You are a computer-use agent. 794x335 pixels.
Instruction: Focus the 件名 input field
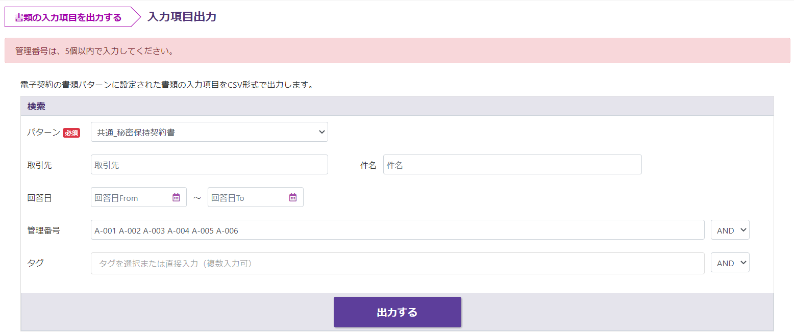pos(512,165)
